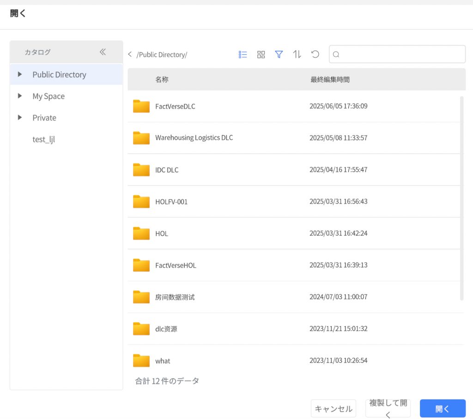The height and width of the screenshot is (419, 473).
Task: Click the sort order arrows icon
Action: 297,54
